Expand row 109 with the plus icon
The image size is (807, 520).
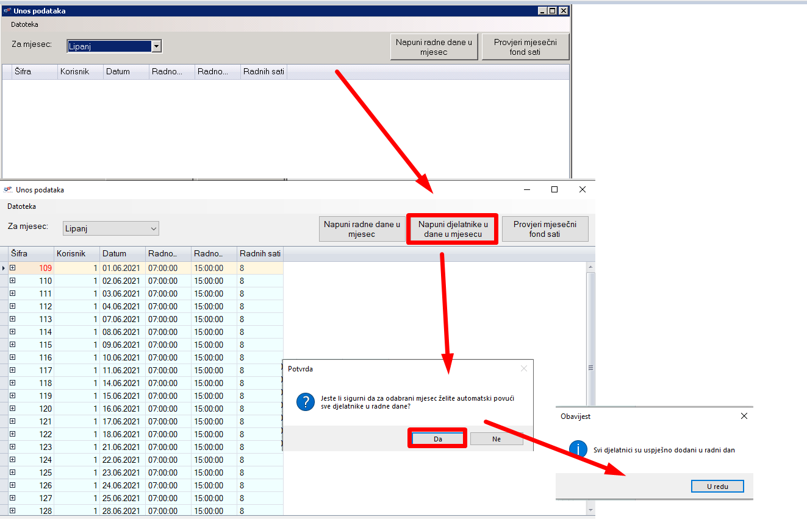click(x=12, y=268)
